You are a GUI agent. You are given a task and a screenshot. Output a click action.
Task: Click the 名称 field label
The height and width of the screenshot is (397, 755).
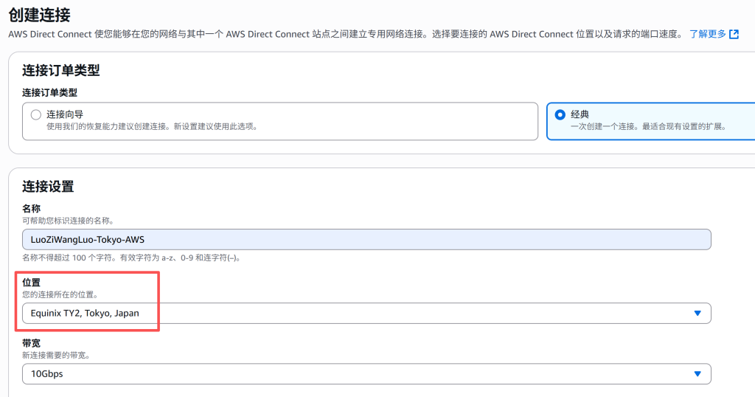click(31, 209)
